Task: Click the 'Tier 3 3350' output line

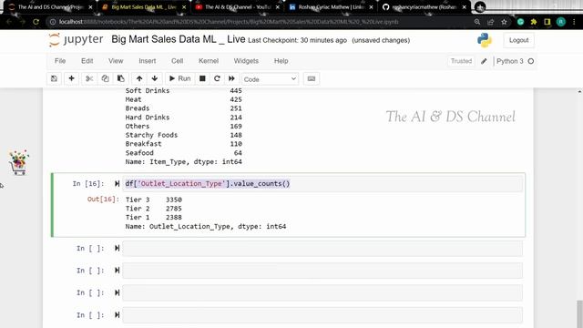Action: coord(154,200)
